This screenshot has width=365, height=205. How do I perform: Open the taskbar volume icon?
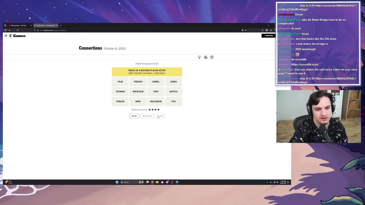pyautogui.click(x=277, y=182)
